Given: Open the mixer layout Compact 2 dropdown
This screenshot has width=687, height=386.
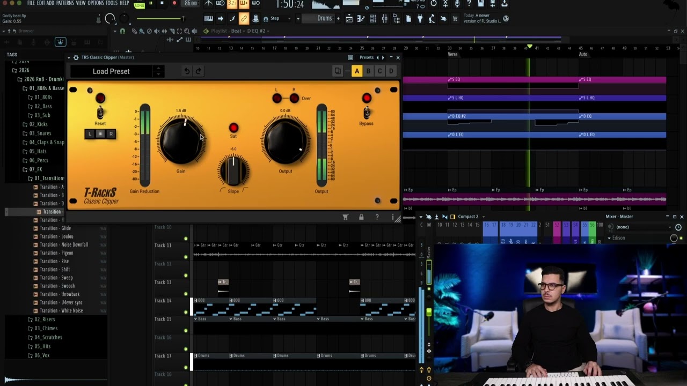Looking at the screenshot, I should (x=471, y=217).
